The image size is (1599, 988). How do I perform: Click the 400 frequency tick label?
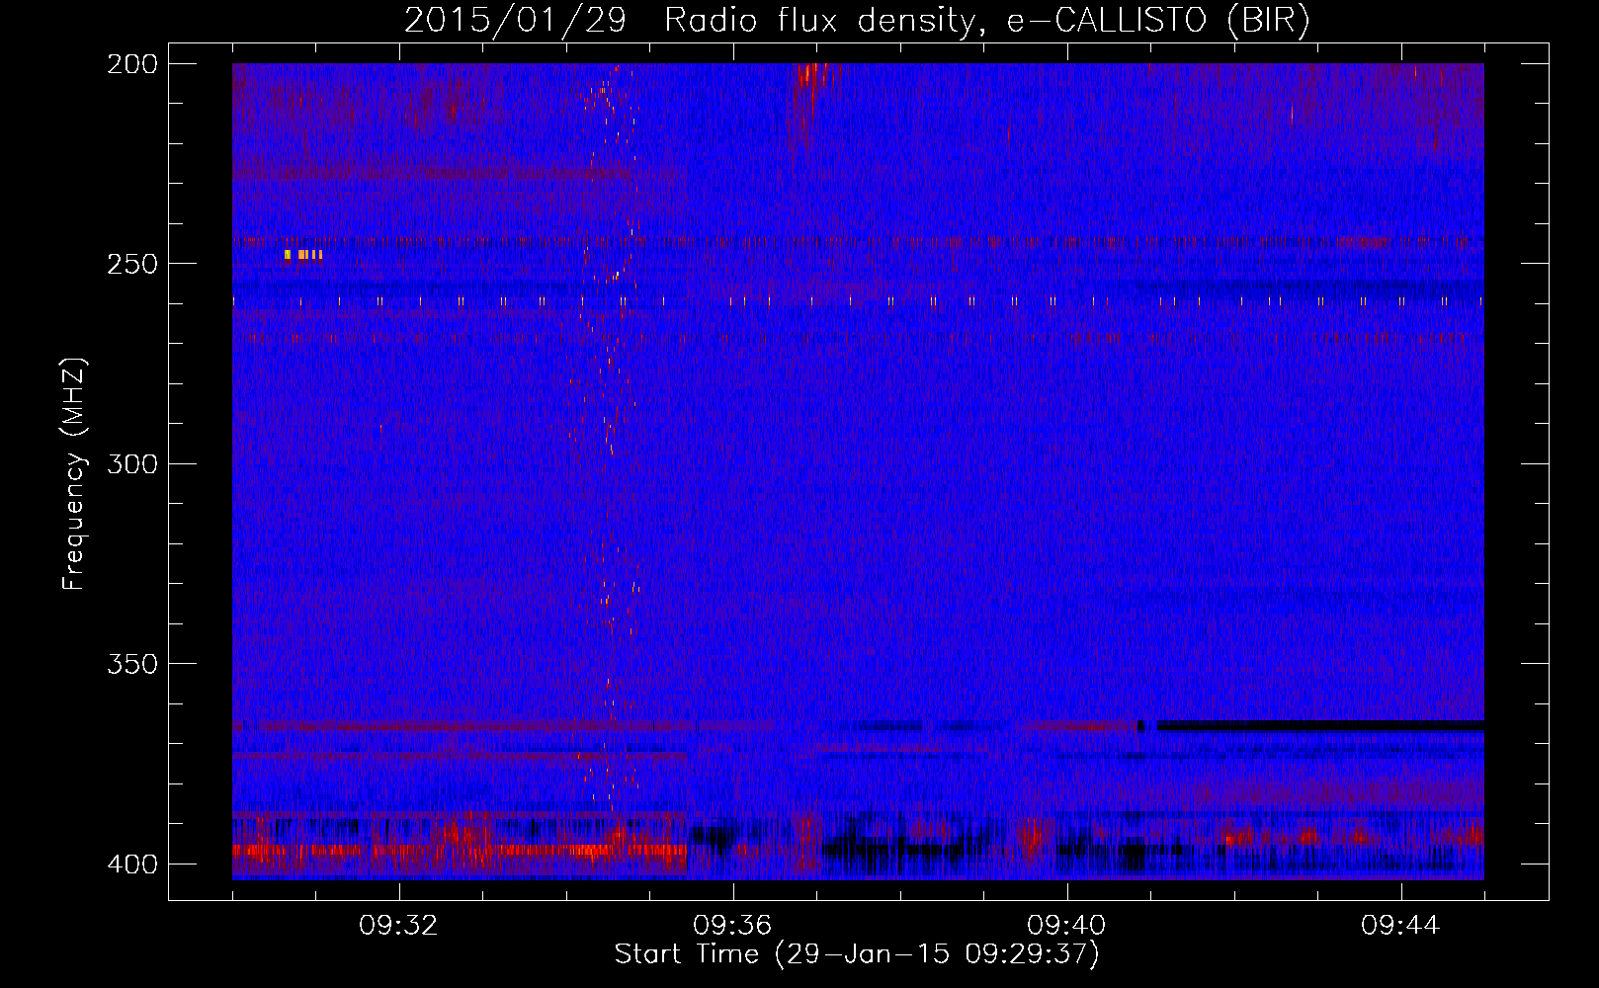click(131, 864)
